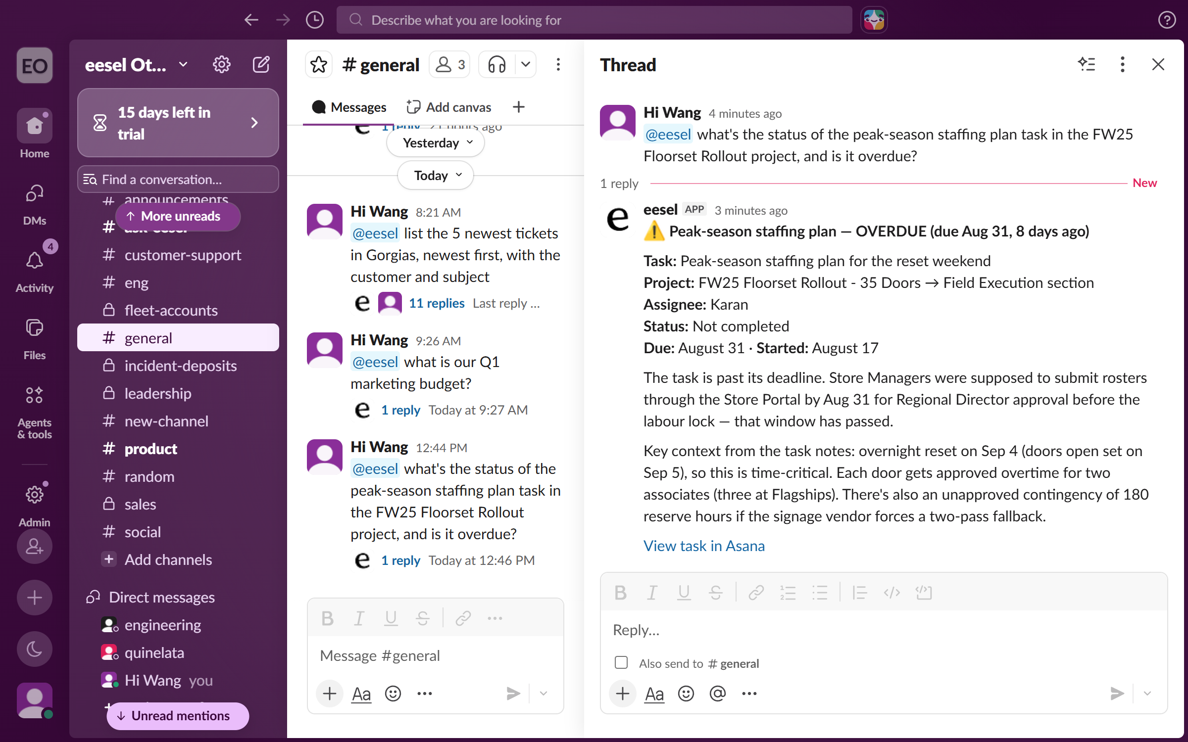
Task: Add a new tab with plus icon
Action: tap(518, 107)
